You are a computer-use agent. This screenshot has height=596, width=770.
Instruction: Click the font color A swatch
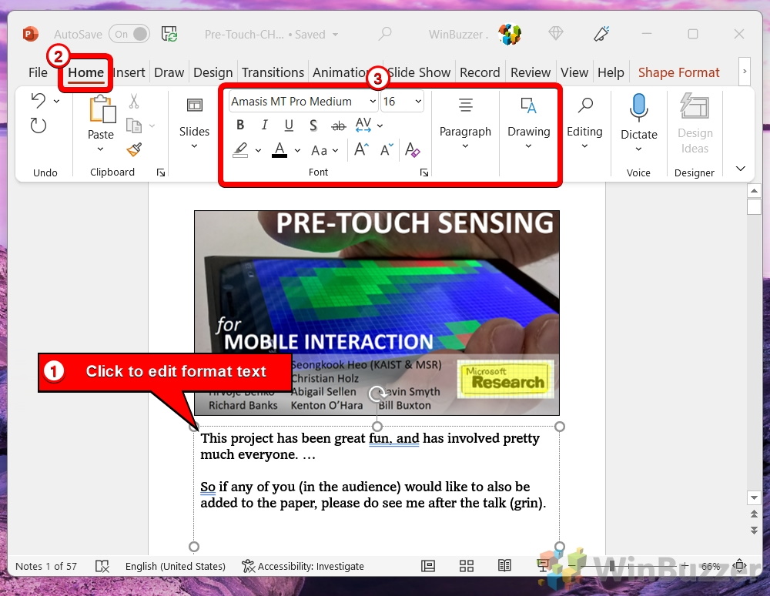[280, 150]
